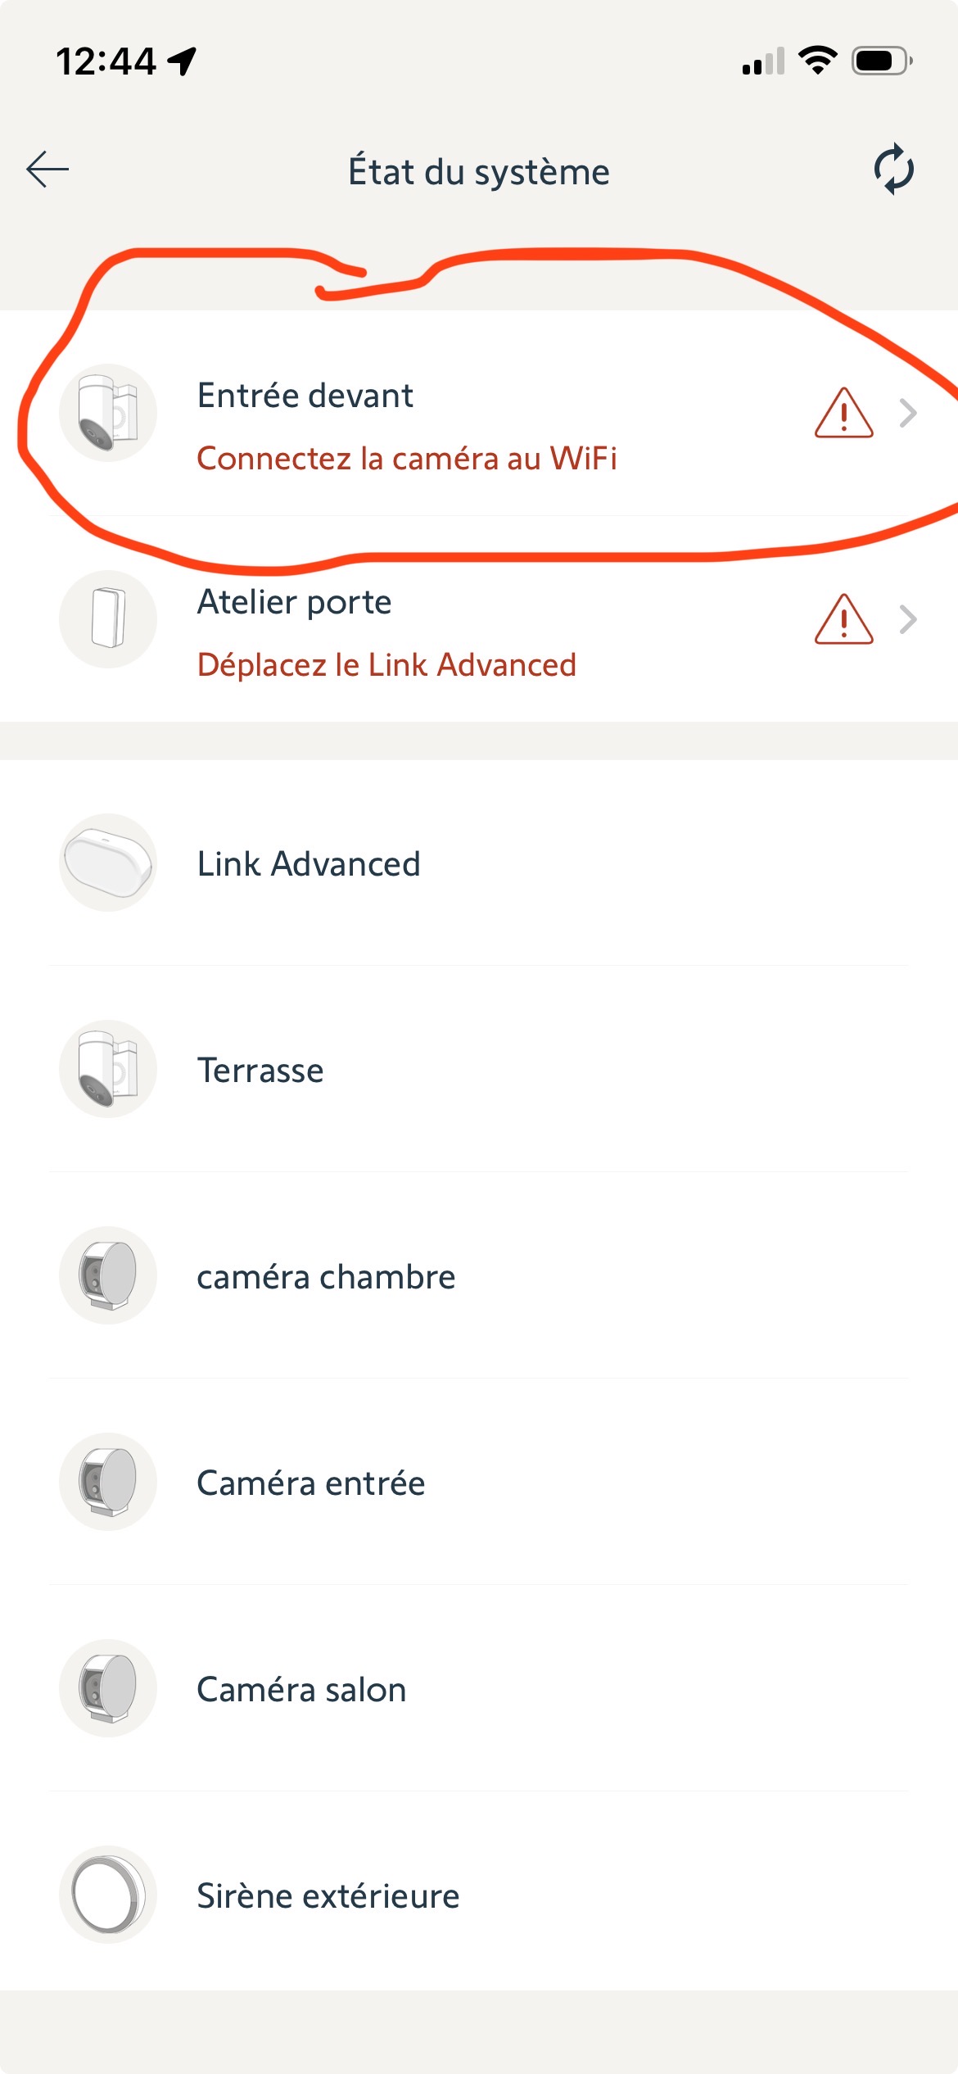Open the Link Advanced entry
This screenshot has height=2074, width=958.
coord(309,864)
